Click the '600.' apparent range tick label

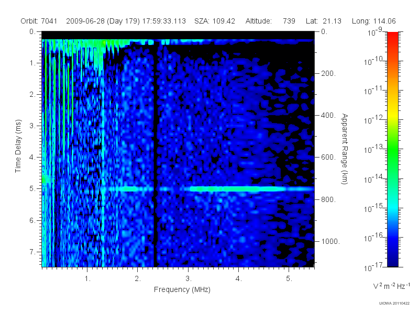click(328, 158)
